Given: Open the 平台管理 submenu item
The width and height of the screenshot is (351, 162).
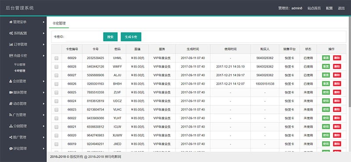Looking at the screenshot, I should 19,65.
